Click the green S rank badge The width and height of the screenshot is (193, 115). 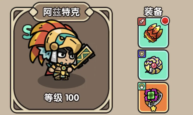pos(27,32)
